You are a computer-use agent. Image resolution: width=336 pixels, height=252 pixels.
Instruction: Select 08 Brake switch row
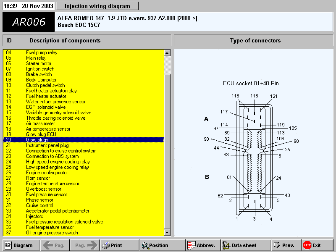(x=84, y=74)
